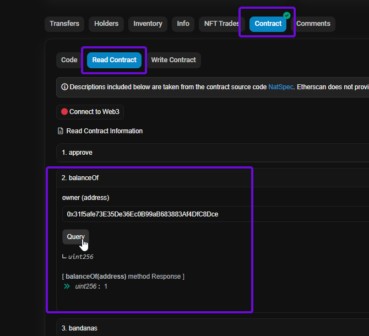The image size is (369, 336).
Task: Click the Query button
Action: [x=75, y=237]
